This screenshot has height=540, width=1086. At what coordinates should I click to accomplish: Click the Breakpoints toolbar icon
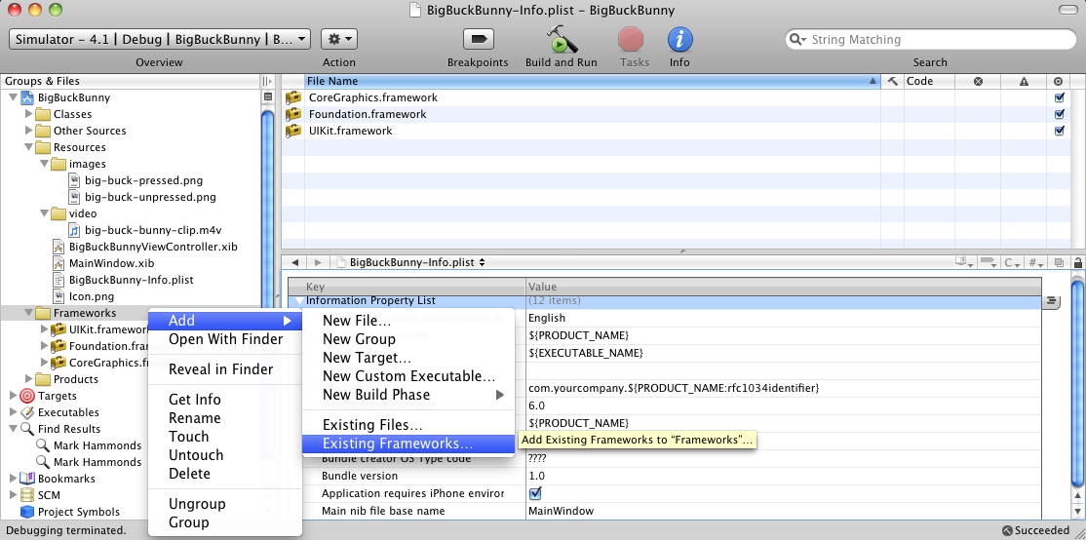478,39
